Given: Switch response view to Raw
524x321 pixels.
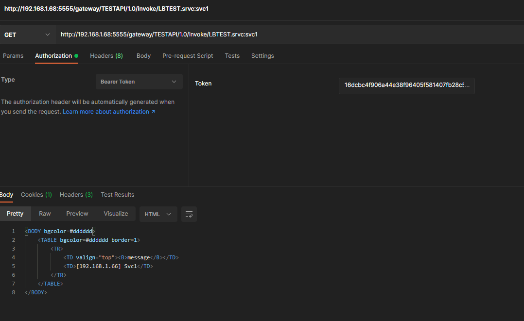Looking at the screenshot, I should [45, 214].
